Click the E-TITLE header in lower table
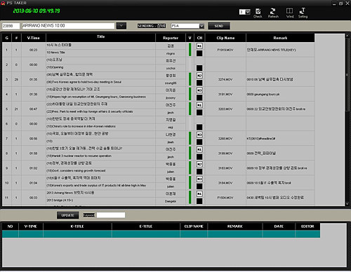The height and width of the screenshot is (272, 351). [146, 226]
